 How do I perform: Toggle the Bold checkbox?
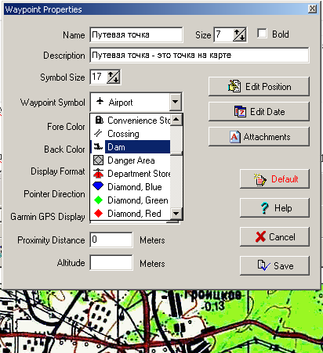point(262,34)
